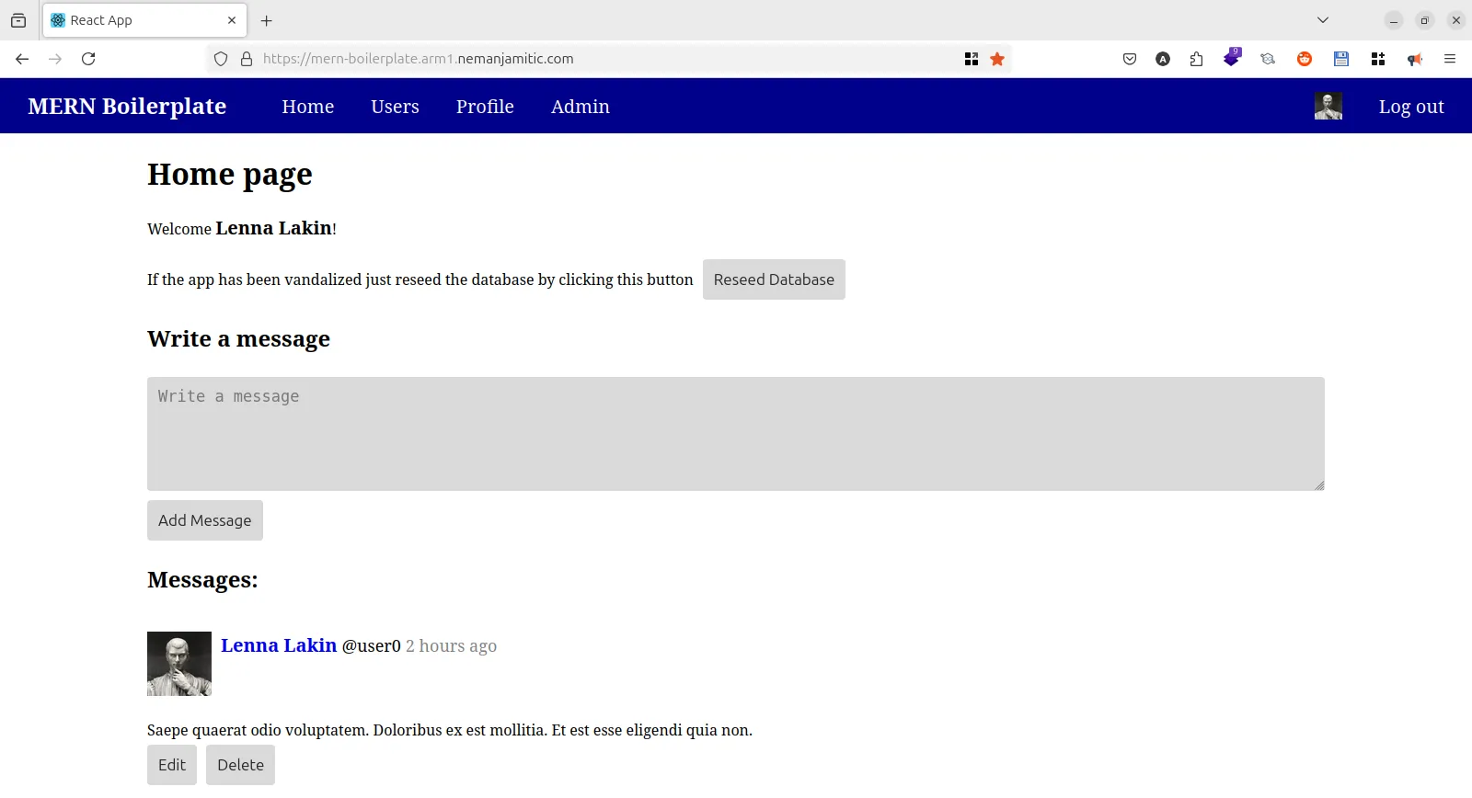1472x798 pixels.
Task: Focus the Write a message text area
Action: tap(735, 433)
